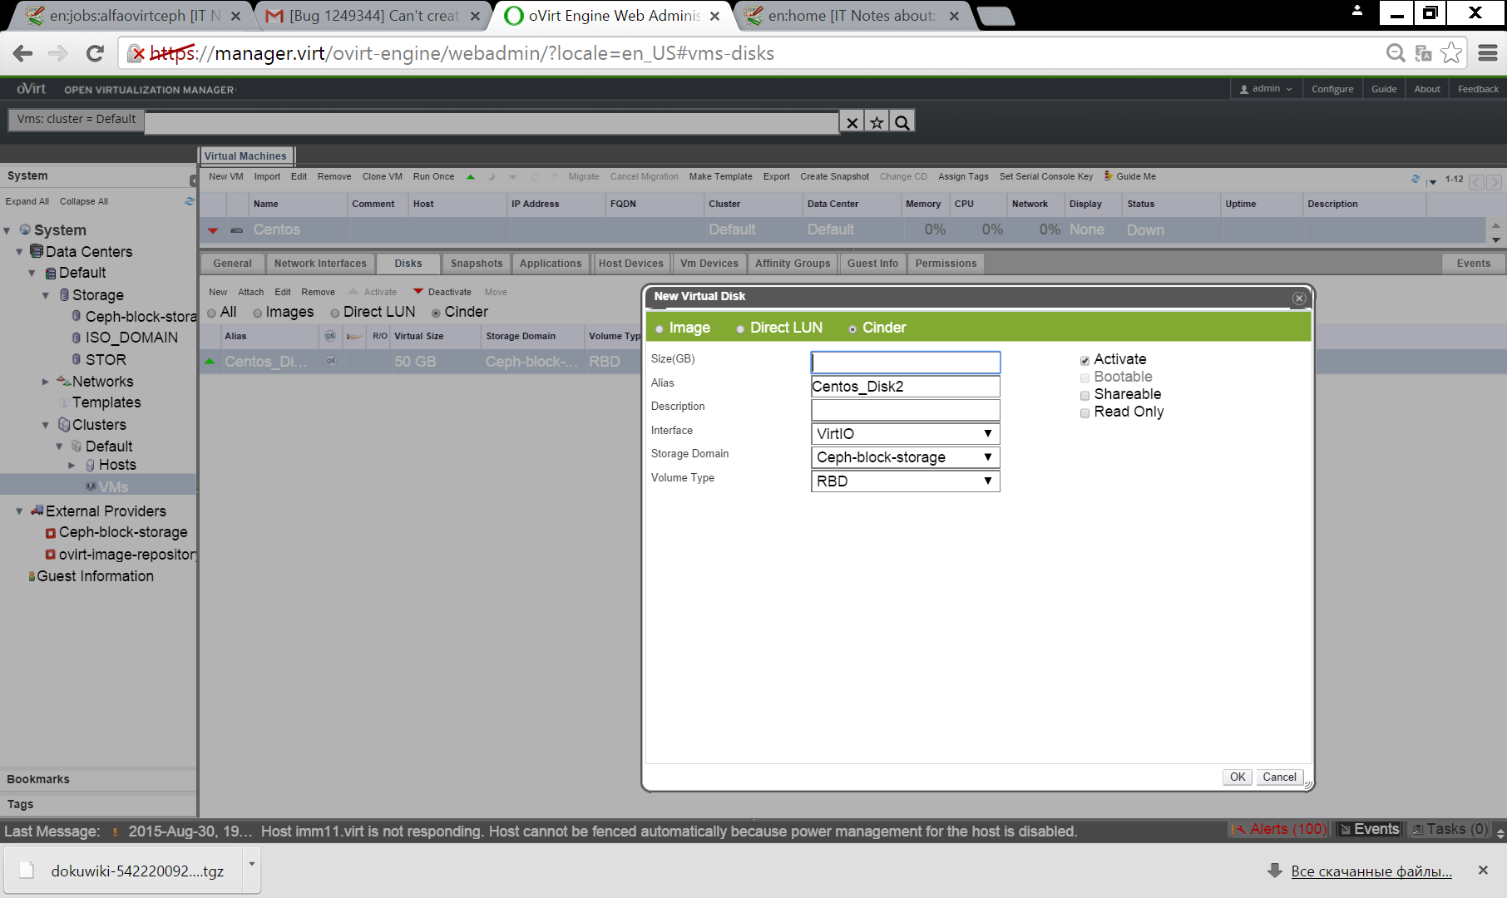Expand Networks tree node
Image resolution: width=1507 pixels, height=898 pixels.
click(46, 382)
